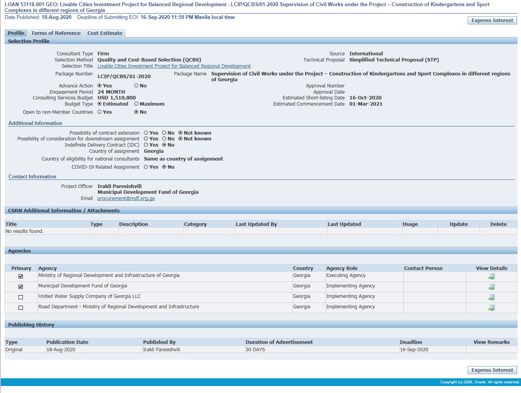Select No for Advance Action
The image size is (521, 393).
pos(136,86)
